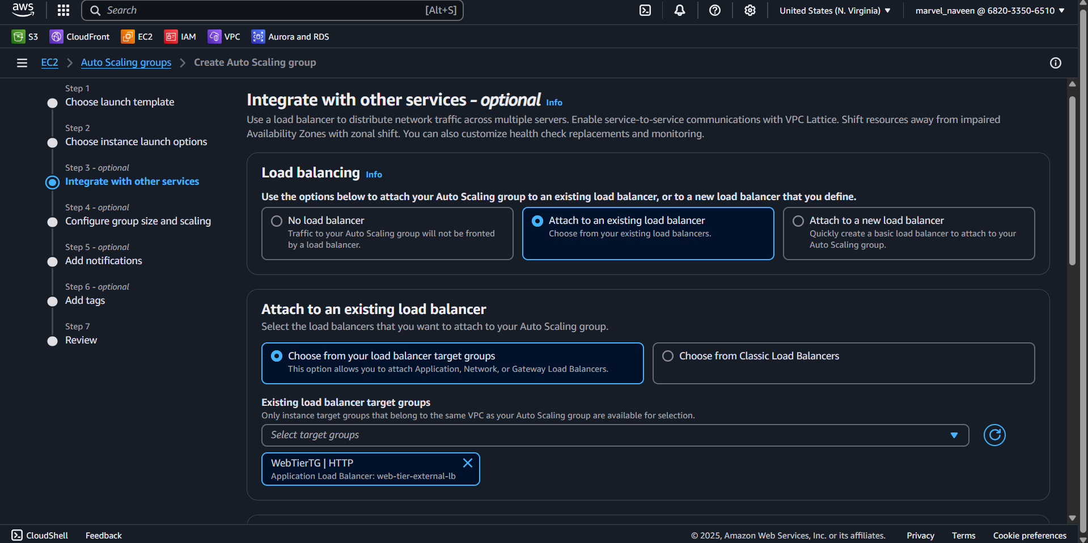Open the marvel_naveen account menu

click(x=990, y=10)
